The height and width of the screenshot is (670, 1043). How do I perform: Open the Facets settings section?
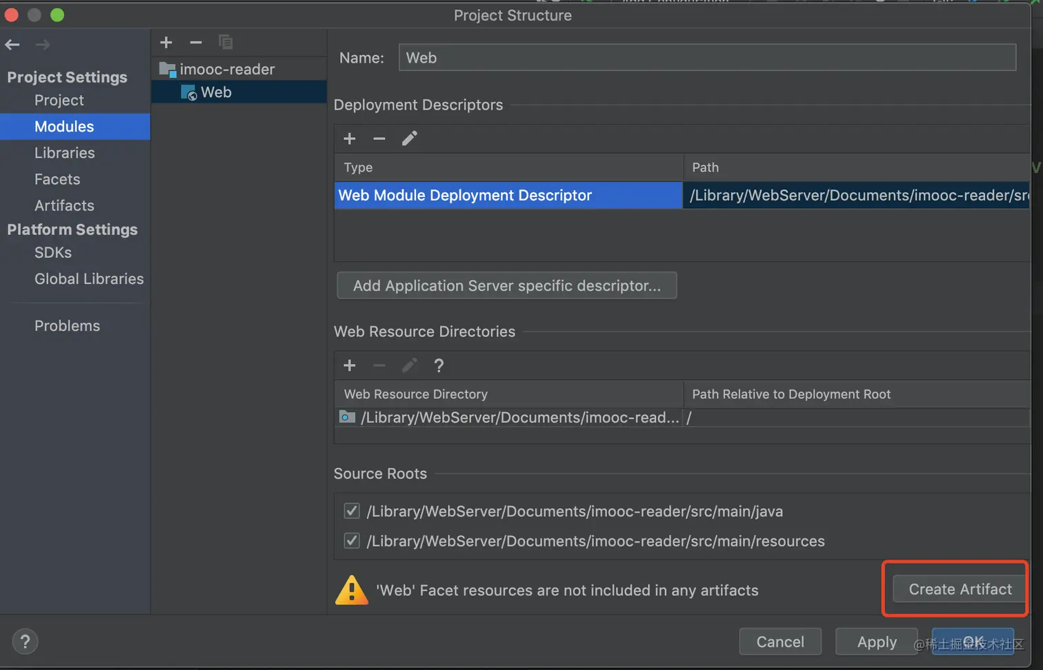(57, 179)
